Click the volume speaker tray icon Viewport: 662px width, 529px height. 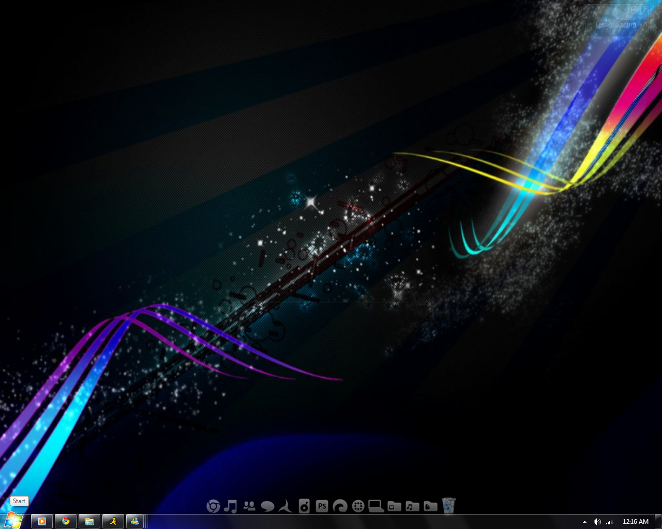click(x=597, y=522)
